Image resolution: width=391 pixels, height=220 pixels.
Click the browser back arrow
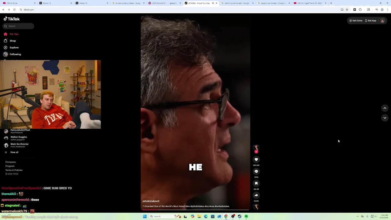pos(3,9)
